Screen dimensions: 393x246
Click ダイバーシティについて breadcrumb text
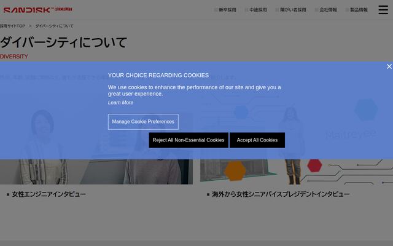54,26
